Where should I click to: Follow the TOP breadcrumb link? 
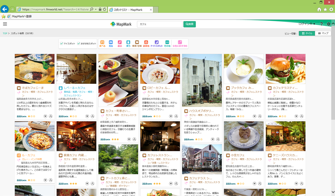tap(5, 33)
